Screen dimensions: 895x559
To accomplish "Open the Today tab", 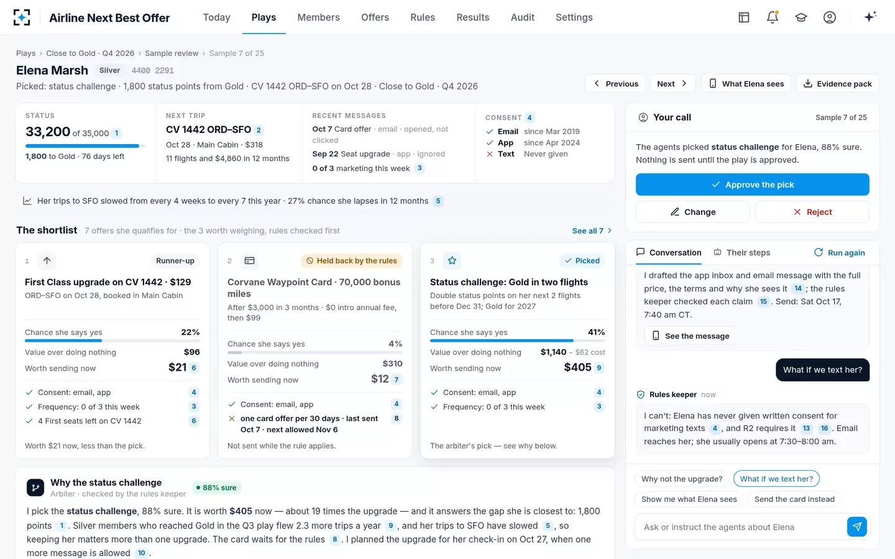I will click(216, 17).
